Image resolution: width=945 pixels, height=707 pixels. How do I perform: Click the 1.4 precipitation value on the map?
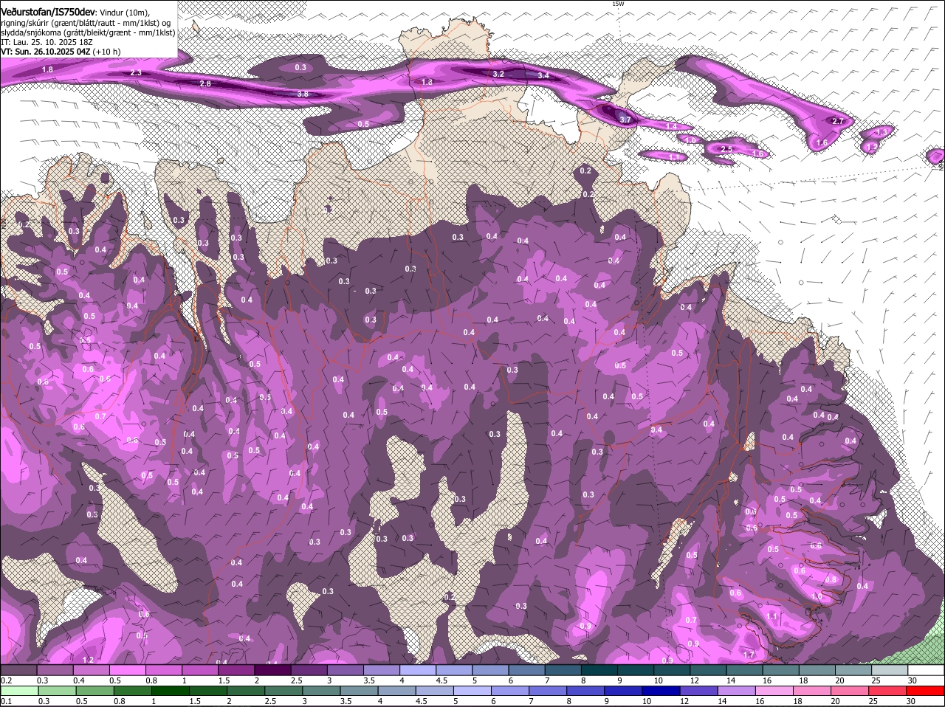[x=671, y=127]
